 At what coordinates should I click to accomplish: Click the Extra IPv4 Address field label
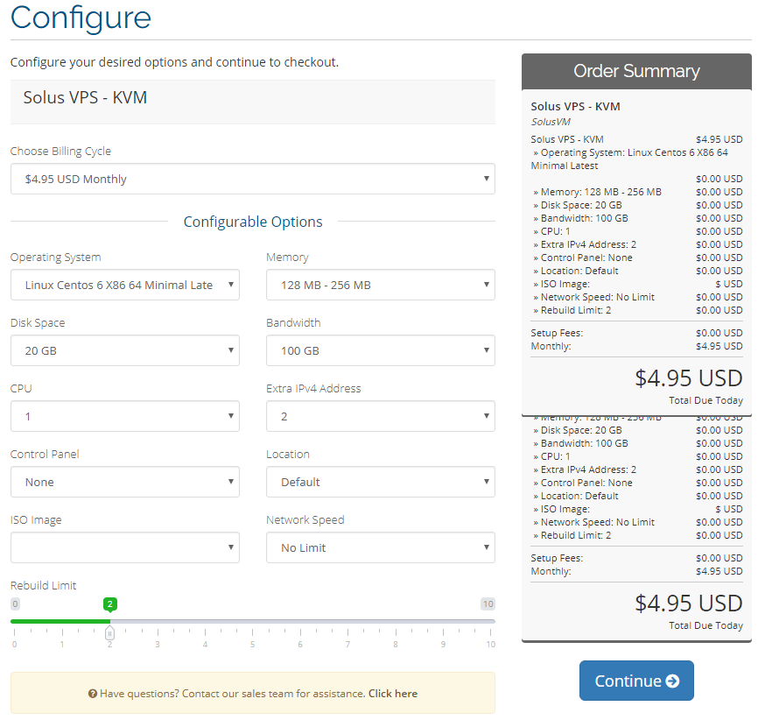[x=313, y=388]
